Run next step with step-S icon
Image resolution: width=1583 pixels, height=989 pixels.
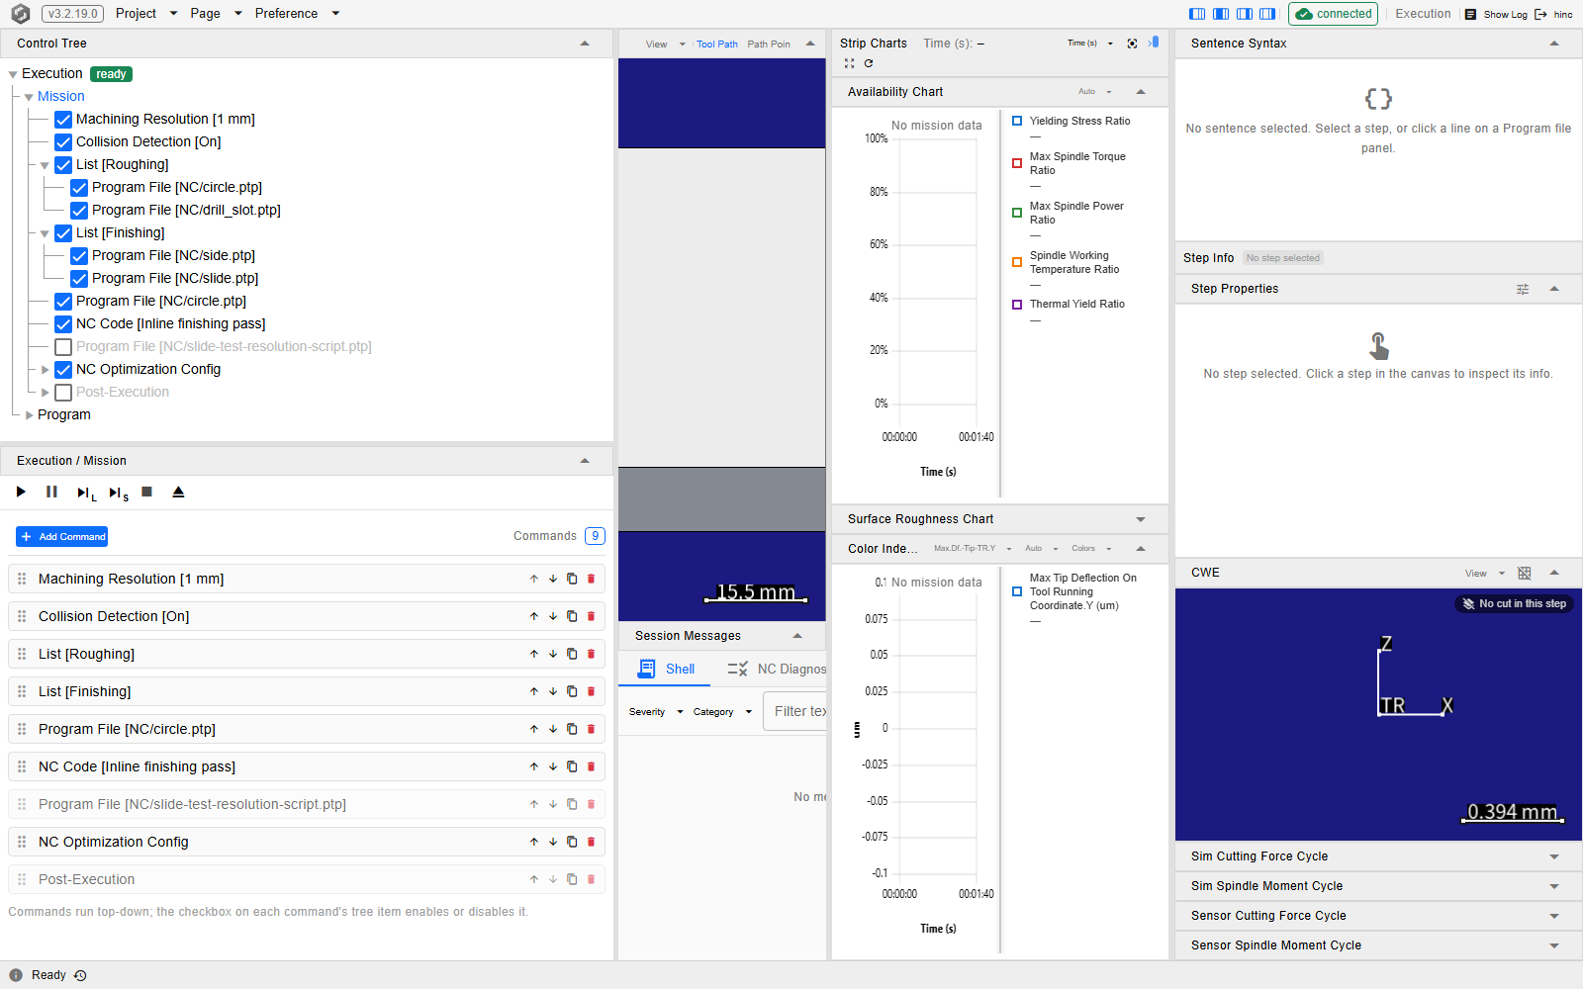pos(119,493)
